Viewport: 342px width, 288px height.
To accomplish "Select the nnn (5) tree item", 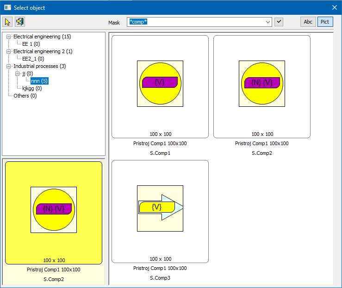I will tap(39, 81).
